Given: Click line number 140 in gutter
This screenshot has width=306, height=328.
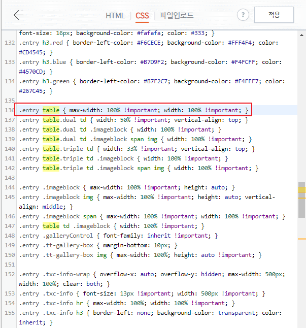Looking at the screenshot, I should tap(10, 149).
